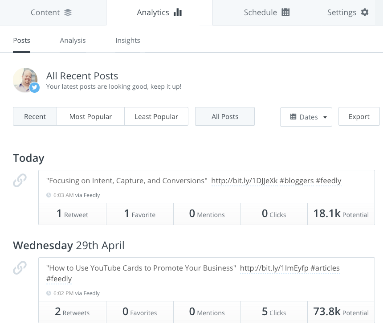Click the profile avatar photo
The height and width of the screenshot is (329, 383).
(x=24, y=80)
